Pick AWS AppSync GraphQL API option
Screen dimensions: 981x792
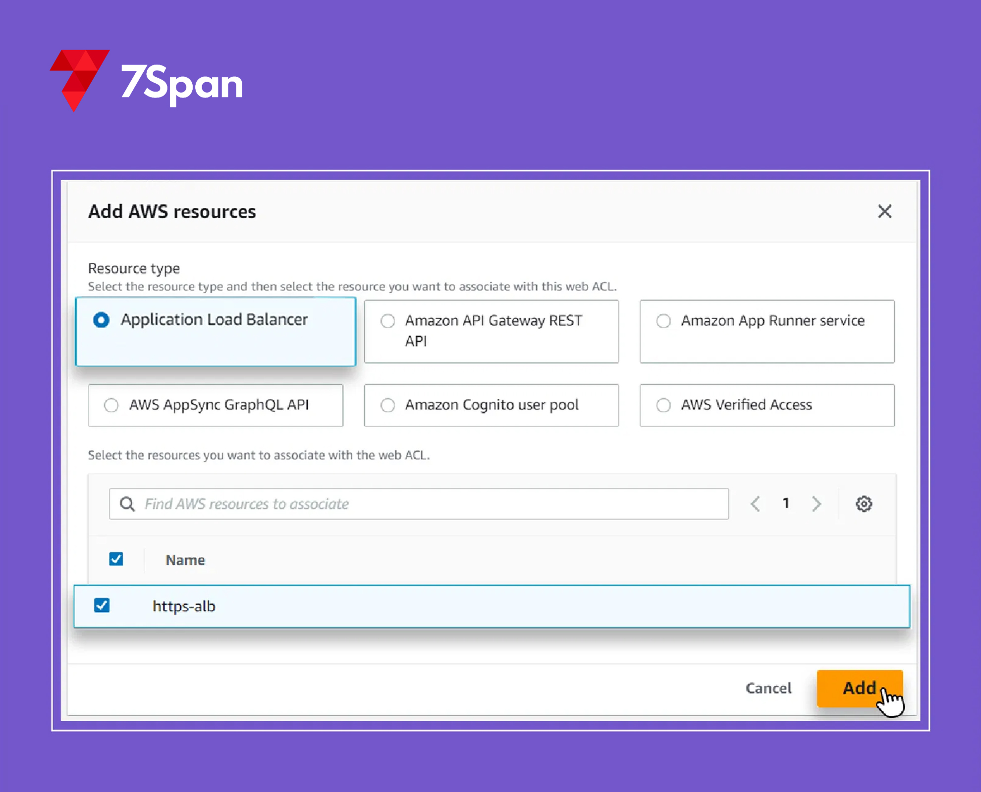coord(216,405)
